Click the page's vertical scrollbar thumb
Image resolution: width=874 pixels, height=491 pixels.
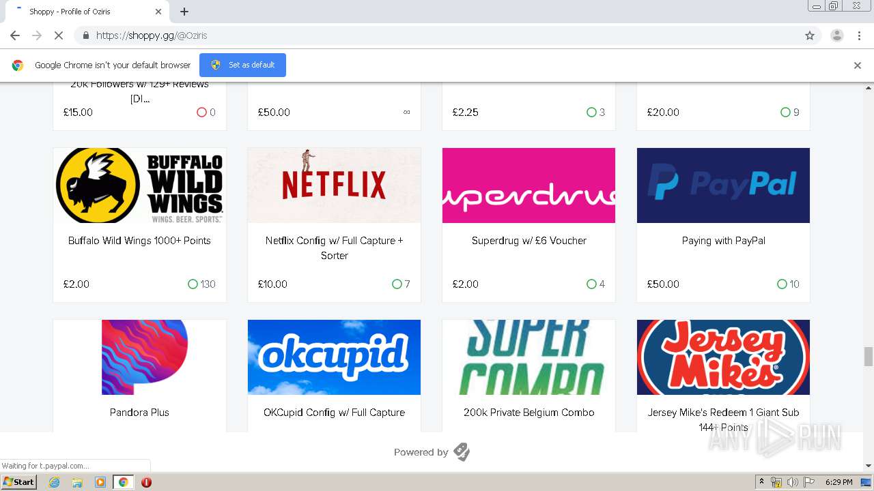coord(869,357)
